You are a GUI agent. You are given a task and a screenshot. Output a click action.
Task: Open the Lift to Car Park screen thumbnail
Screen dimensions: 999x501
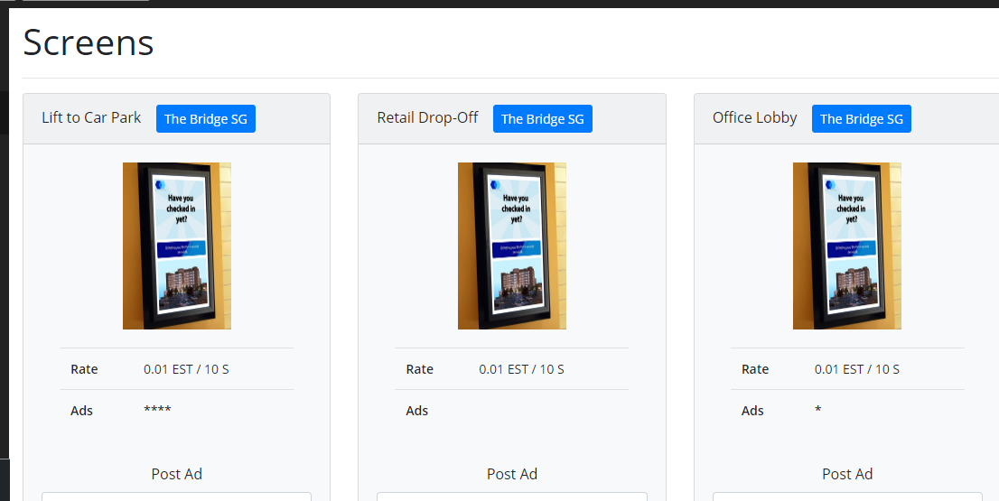coord(176,246)
